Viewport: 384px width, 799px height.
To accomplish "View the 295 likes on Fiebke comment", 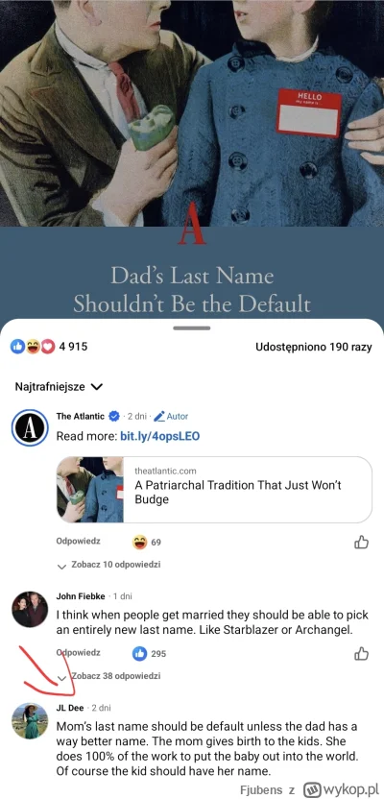I will 149,653.
